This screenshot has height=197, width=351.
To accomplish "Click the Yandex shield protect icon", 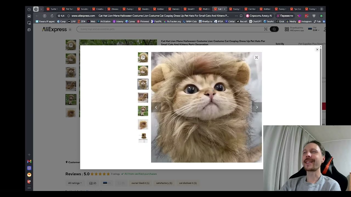I will click(x=69, y=16).
